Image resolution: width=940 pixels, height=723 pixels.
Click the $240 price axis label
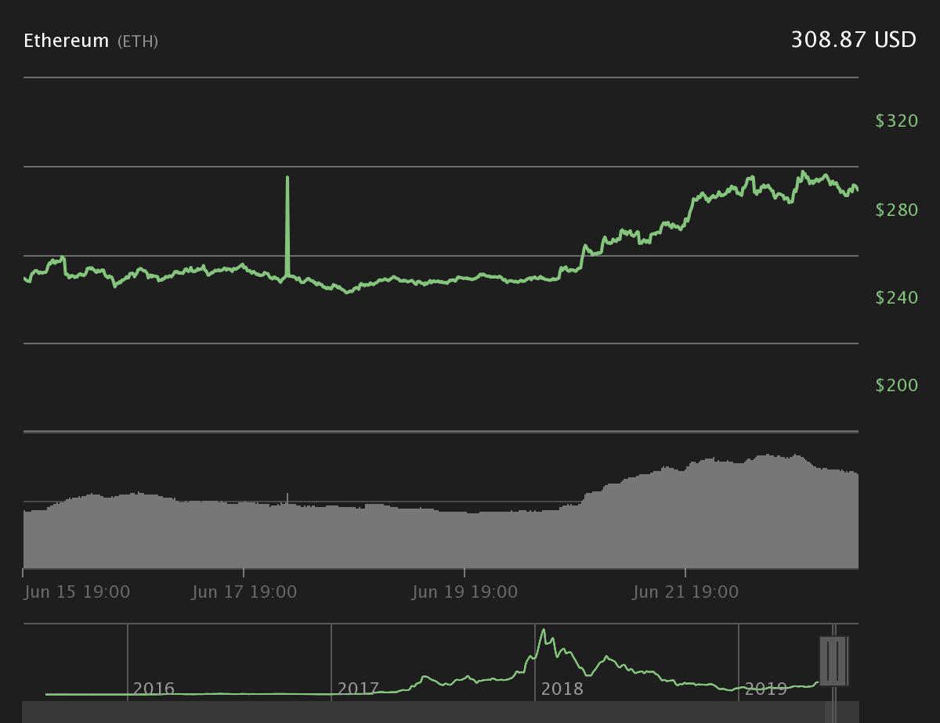click(896, 297)
